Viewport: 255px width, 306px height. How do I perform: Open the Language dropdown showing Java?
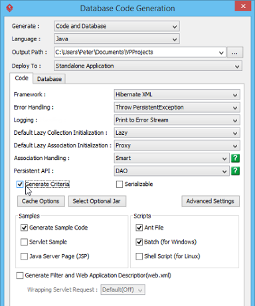[x=117, y=39]
